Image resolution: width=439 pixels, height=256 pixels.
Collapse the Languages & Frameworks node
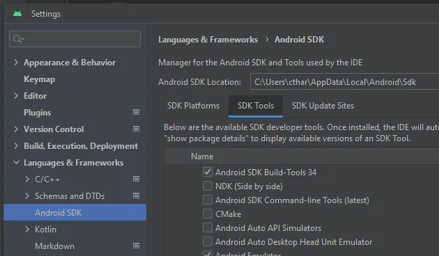16,162
